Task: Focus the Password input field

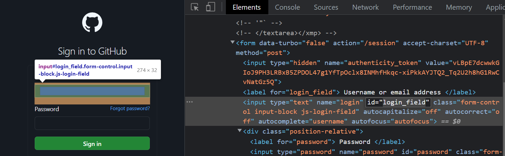Action: click(x=92, y=123)
